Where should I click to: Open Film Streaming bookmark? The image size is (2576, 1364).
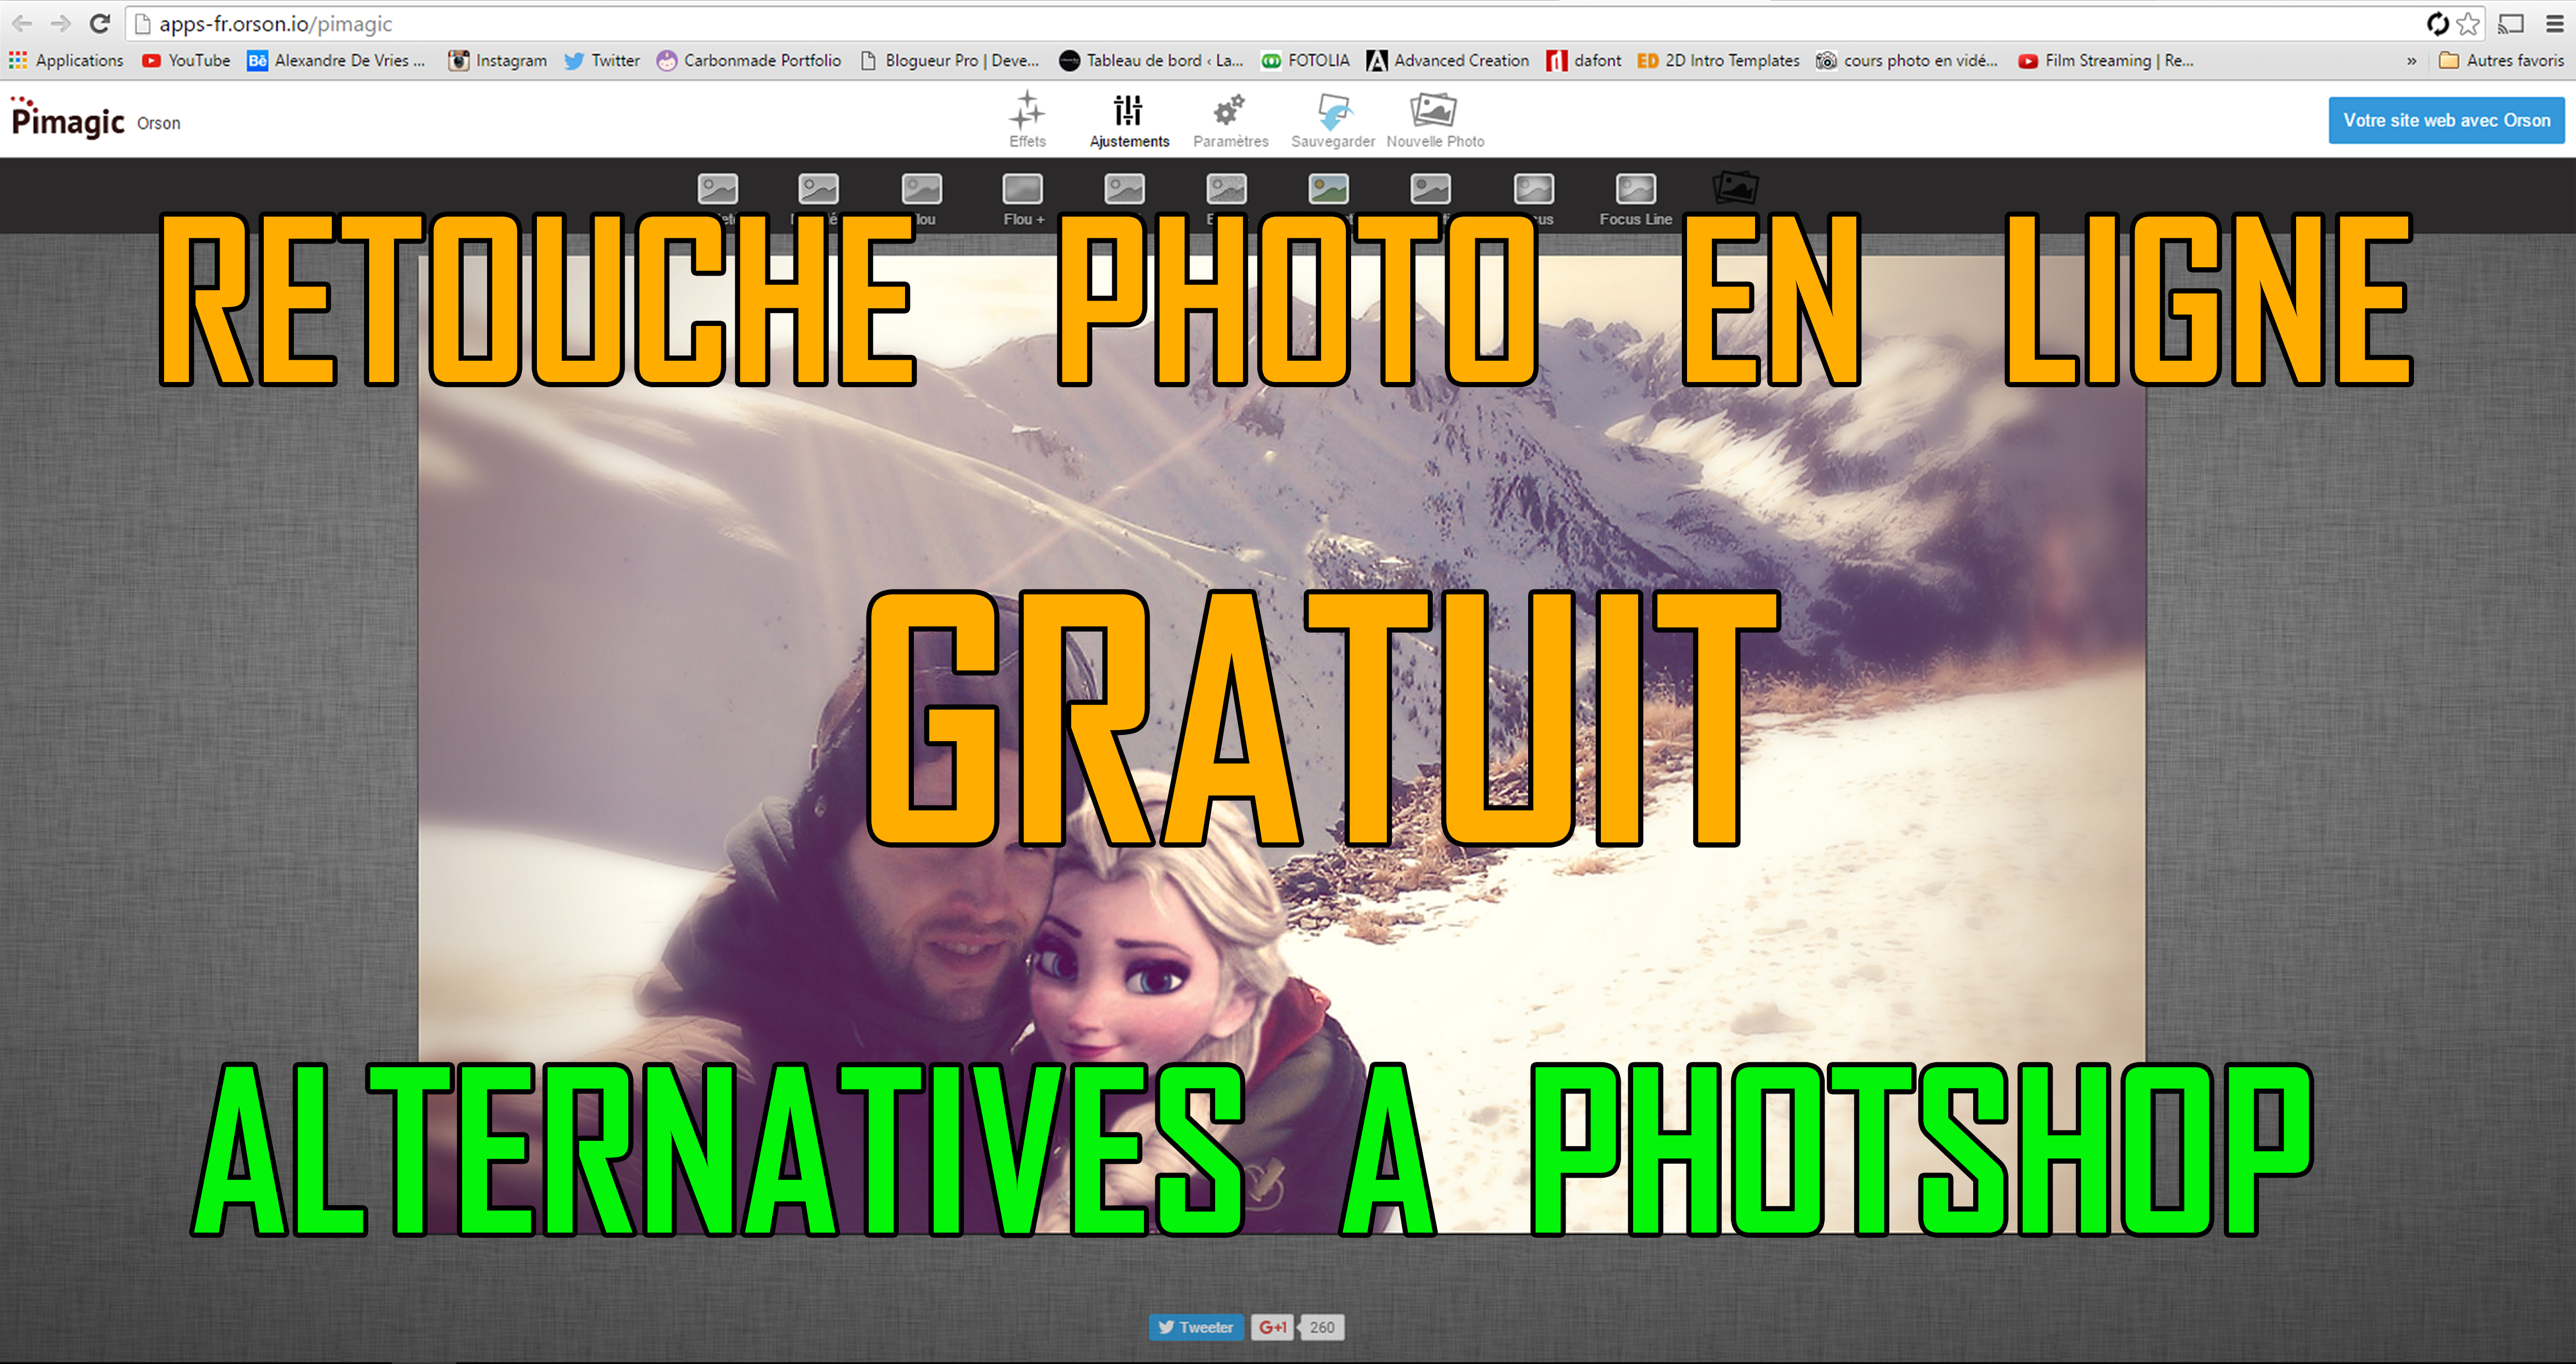click(x=2106, y=60)
